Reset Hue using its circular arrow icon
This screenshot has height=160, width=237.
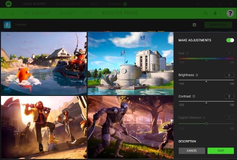pyautogui.click(x=187, y=53)
